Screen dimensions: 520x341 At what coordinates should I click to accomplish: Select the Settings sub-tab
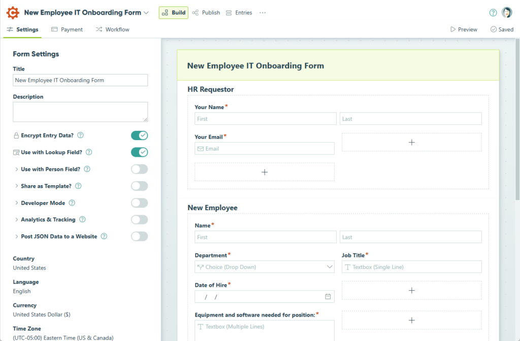pos(22,29)
